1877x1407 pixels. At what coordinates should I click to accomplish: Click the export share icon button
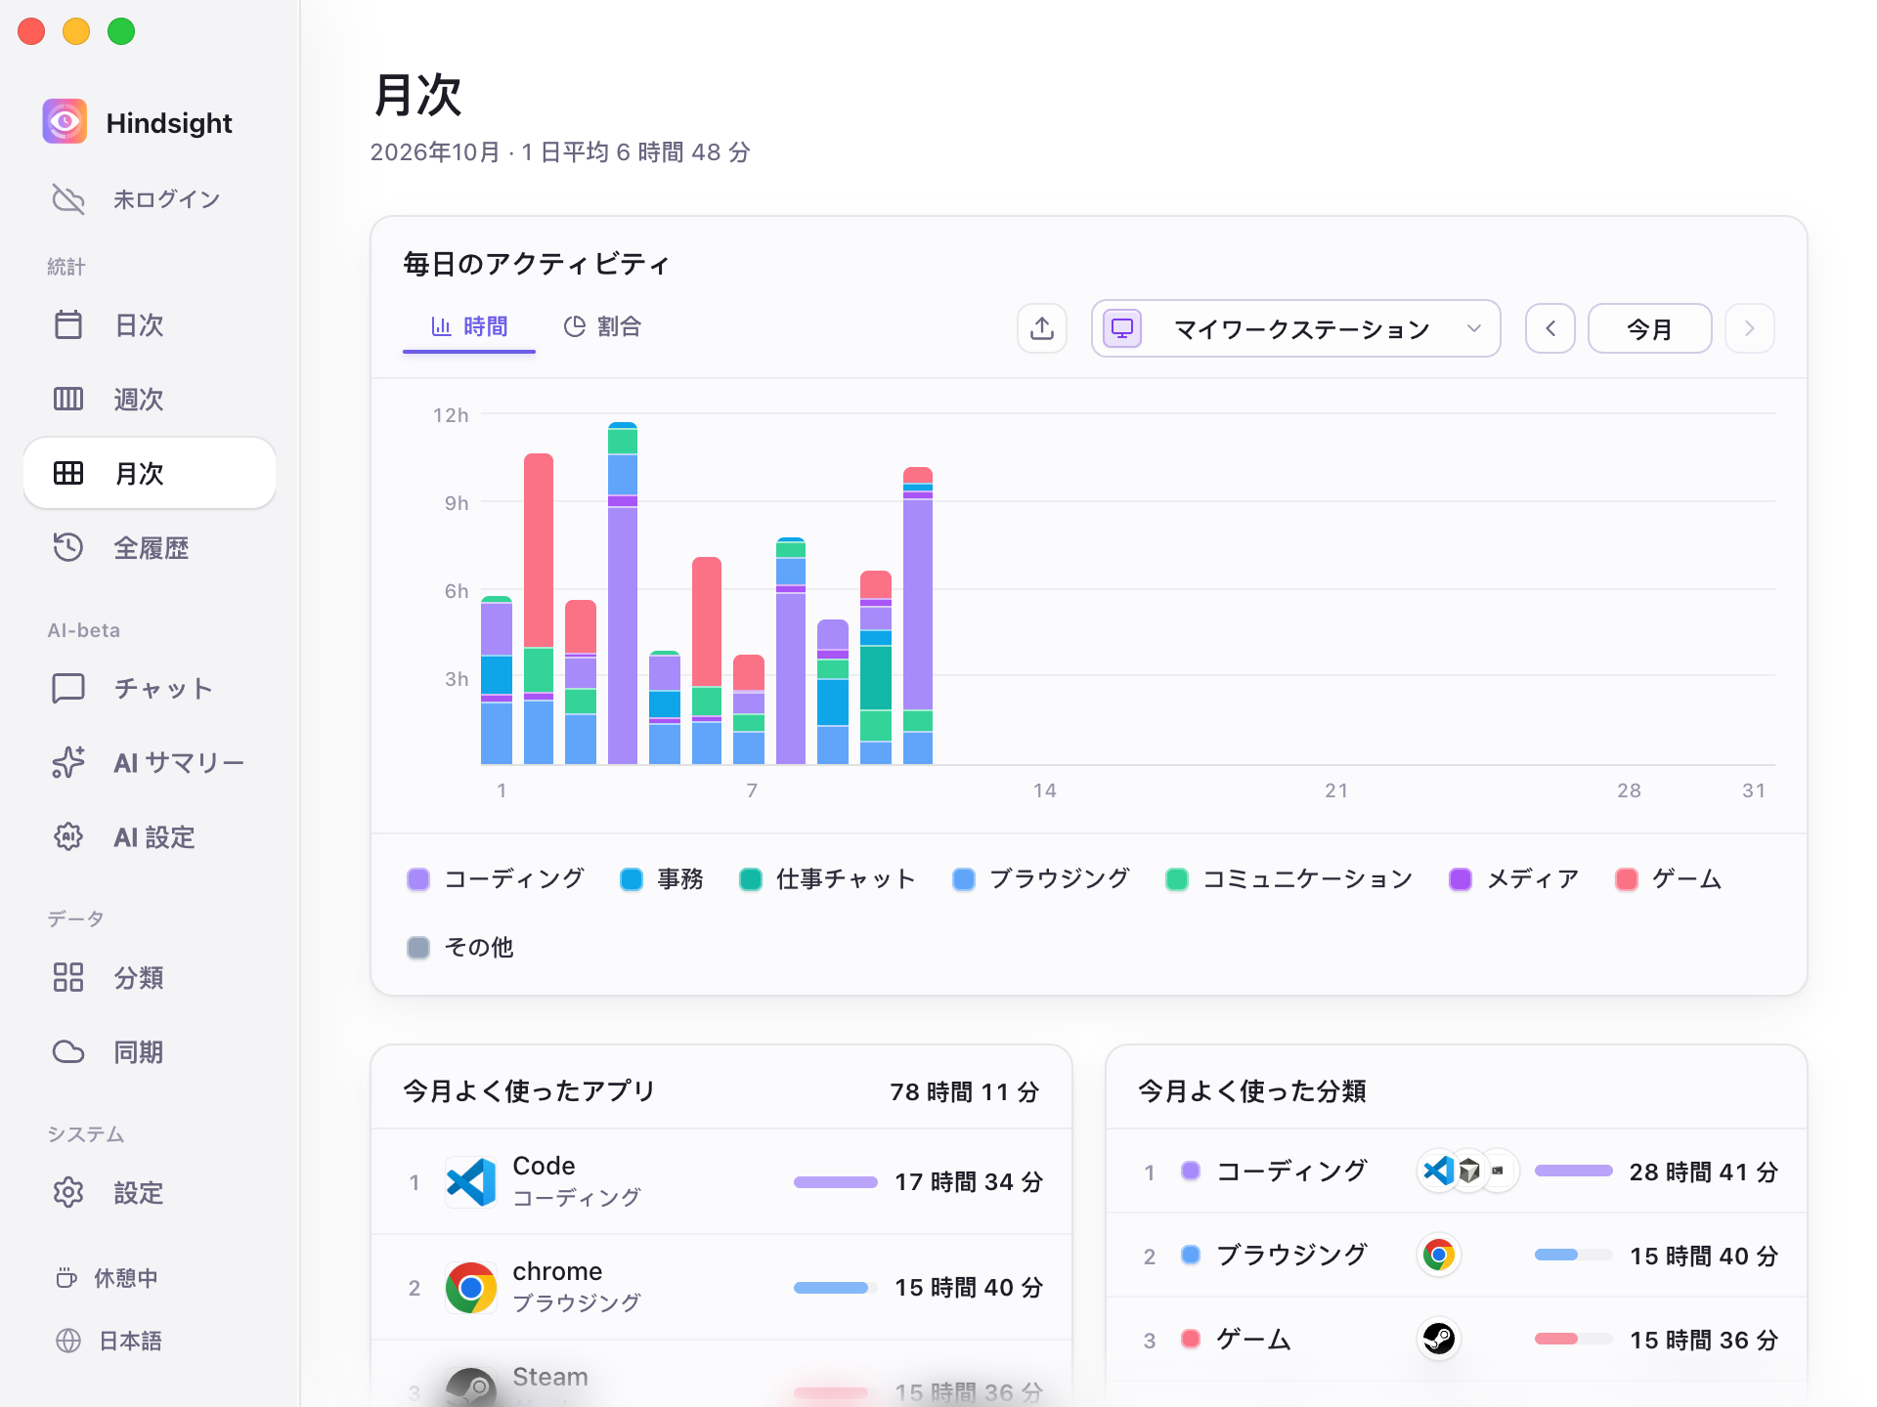pos(1042,328)
